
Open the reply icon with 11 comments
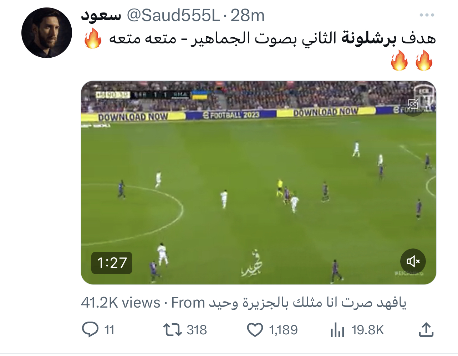click(90, 330)
